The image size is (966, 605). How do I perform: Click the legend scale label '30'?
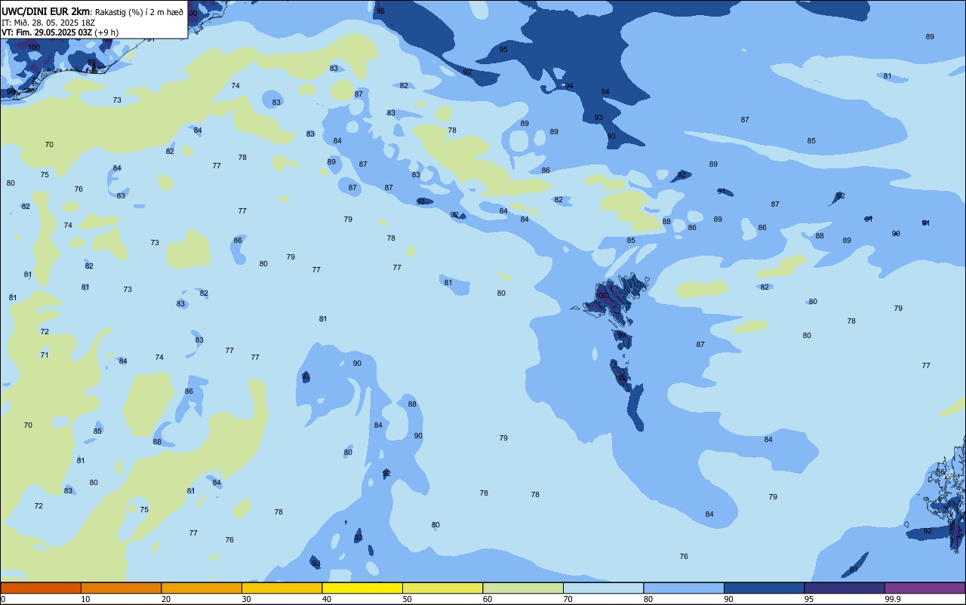click(x=246, y=599)
